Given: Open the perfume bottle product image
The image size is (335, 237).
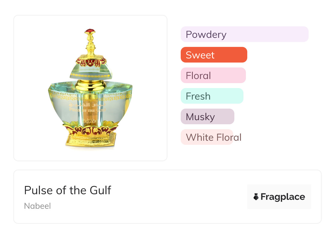Looking at the screenshot, I should (x=90, y=88).
